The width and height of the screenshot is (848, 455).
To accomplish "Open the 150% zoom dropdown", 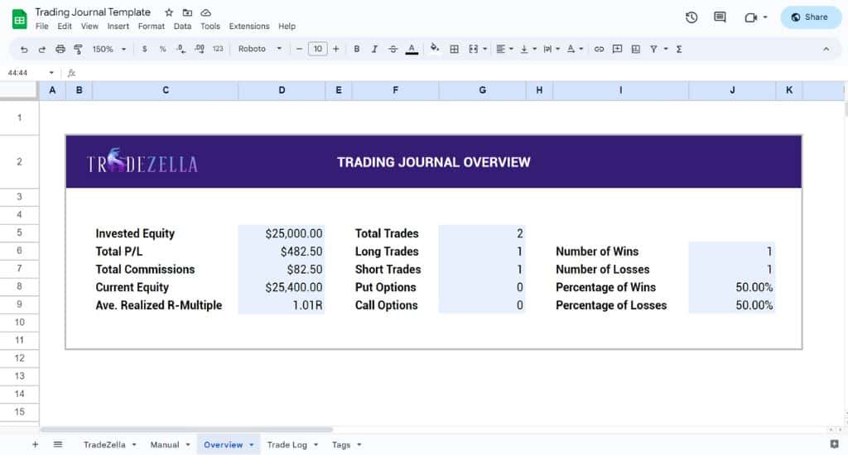I will click(x=109, y=49).
